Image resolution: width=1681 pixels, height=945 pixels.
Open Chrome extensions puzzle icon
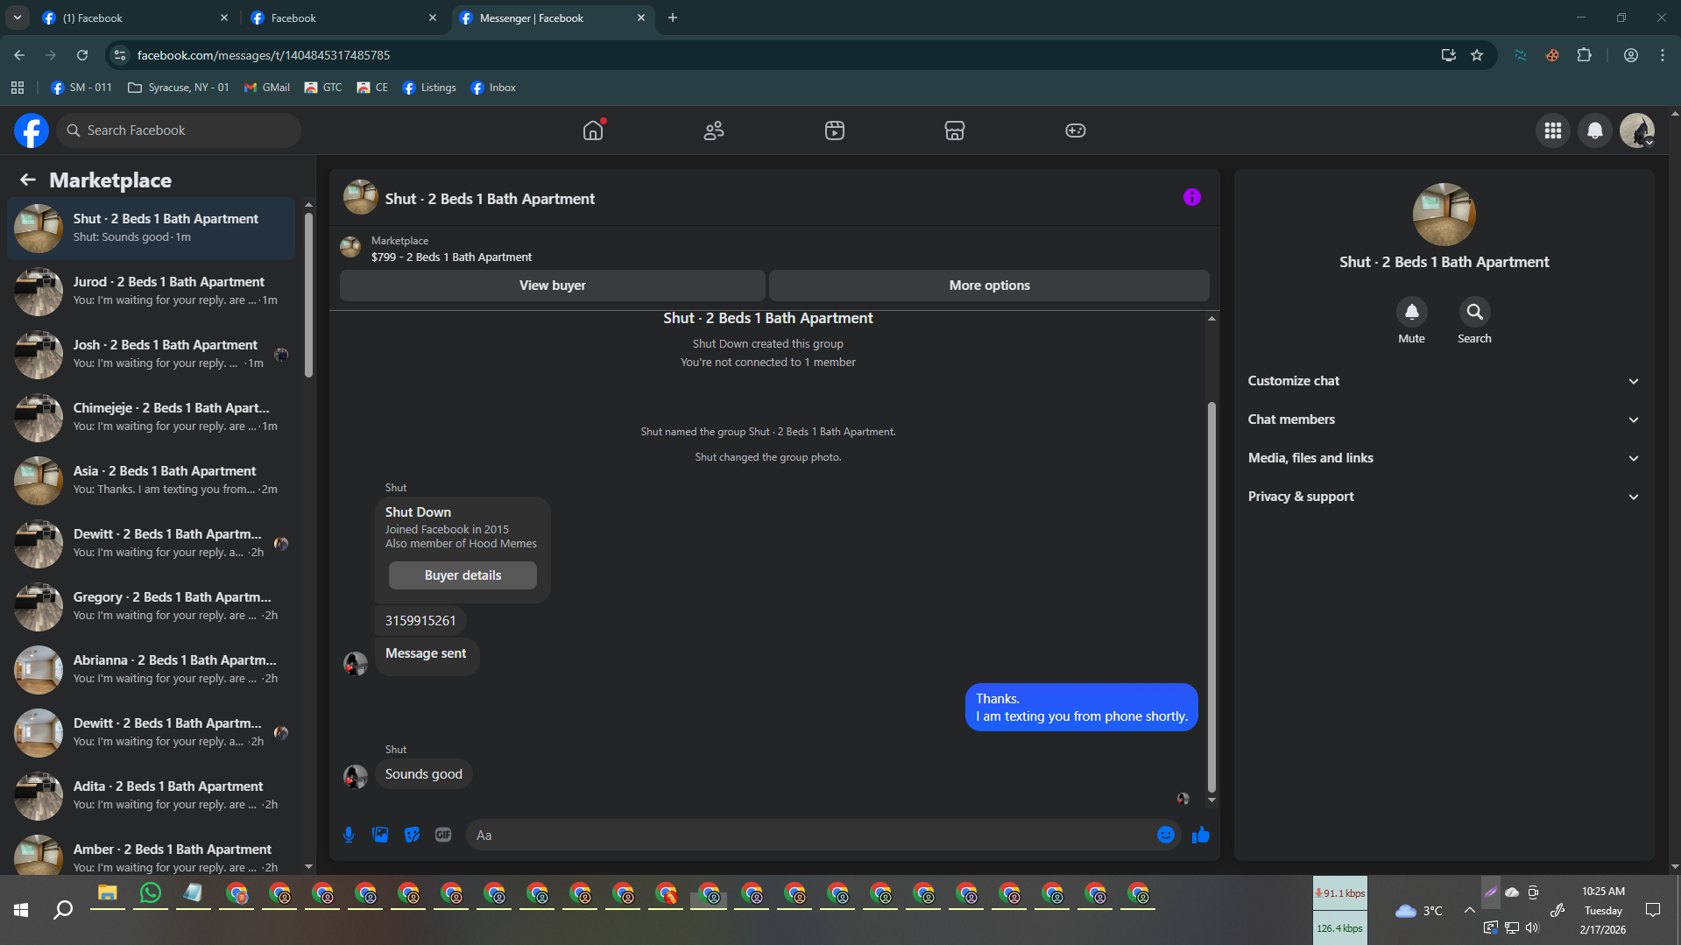[1584, 55]
